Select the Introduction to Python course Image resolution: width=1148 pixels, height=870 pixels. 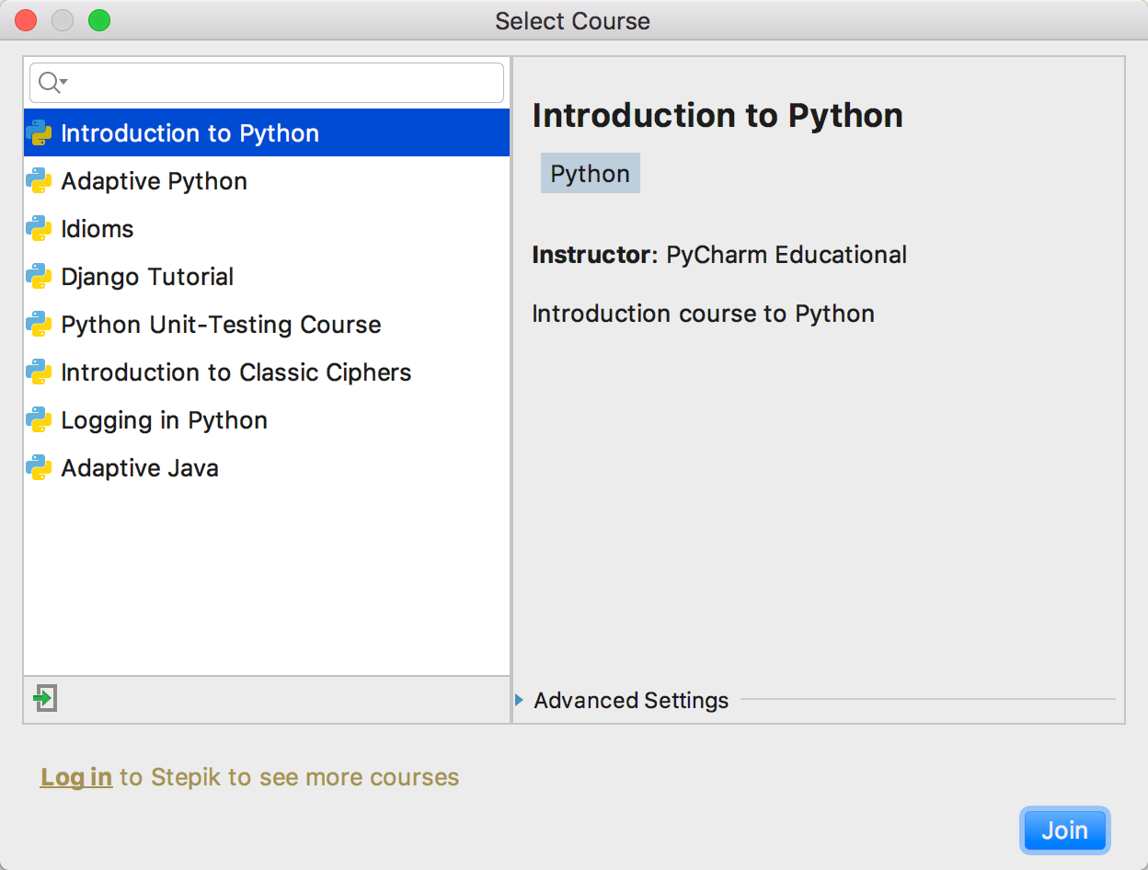point(189,133)
